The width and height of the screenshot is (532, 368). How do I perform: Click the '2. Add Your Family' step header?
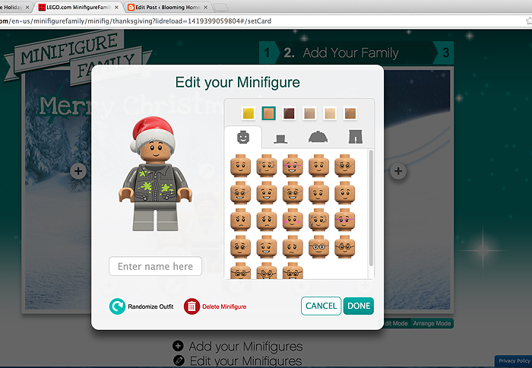pos(341,52)
